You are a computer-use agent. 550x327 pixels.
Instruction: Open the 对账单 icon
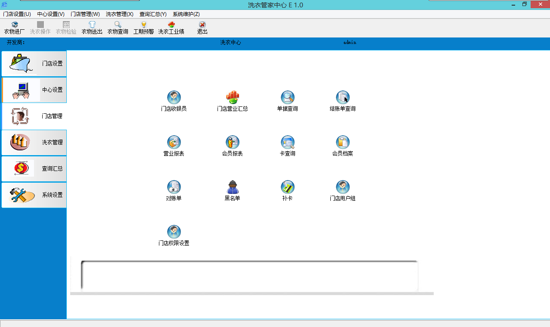click(174, 187)
